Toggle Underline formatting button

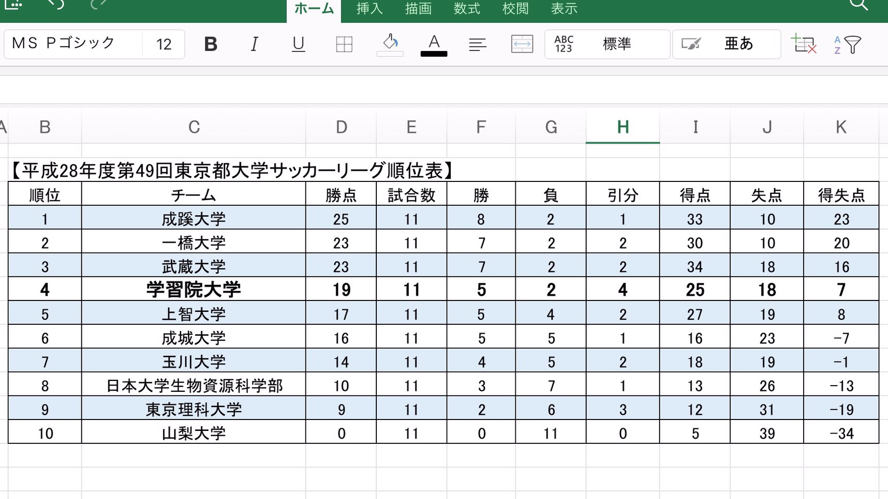[298, 45]
